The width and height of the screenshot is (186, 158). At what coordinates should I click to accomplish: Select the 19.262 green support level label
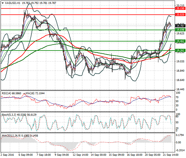point(180,51)
